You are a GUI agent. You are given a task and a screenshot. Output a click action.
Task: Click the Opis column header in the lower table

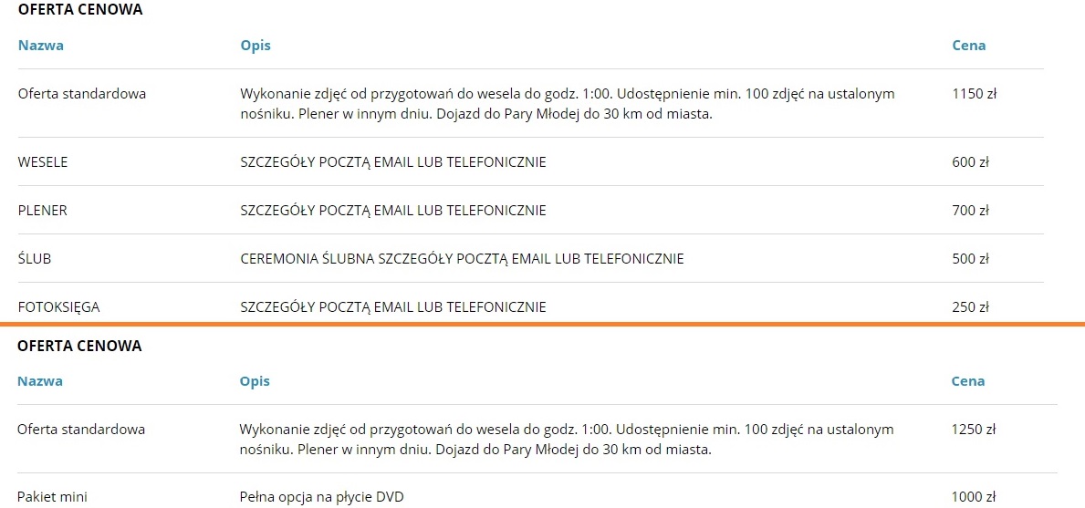(x=255, y=381)
